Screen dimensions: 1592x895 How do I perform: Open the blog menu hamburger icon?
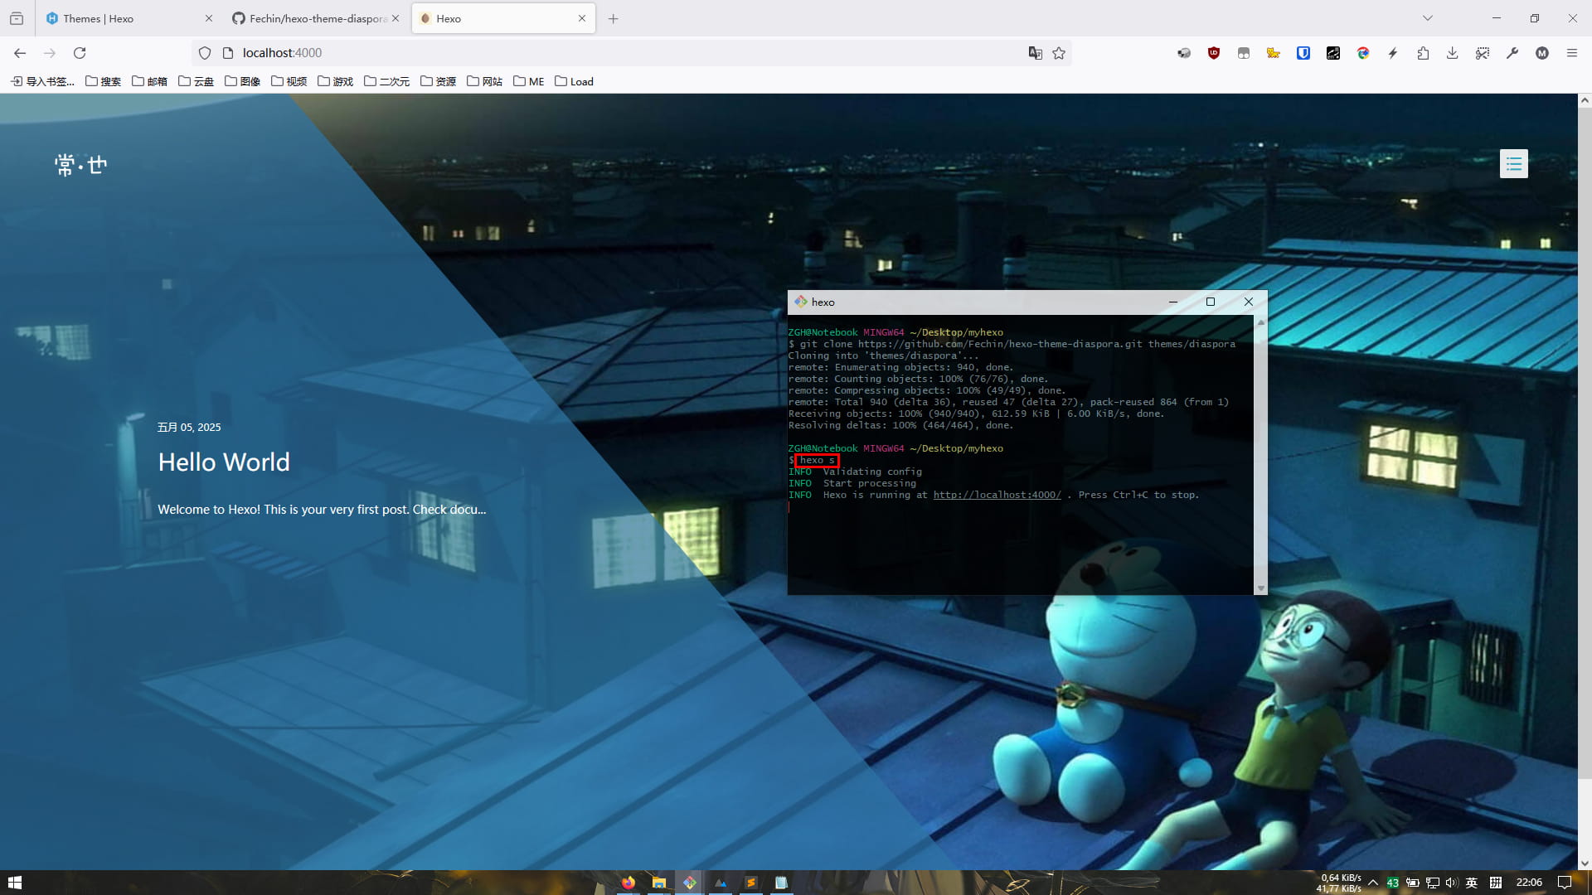tap(1513, 164)
